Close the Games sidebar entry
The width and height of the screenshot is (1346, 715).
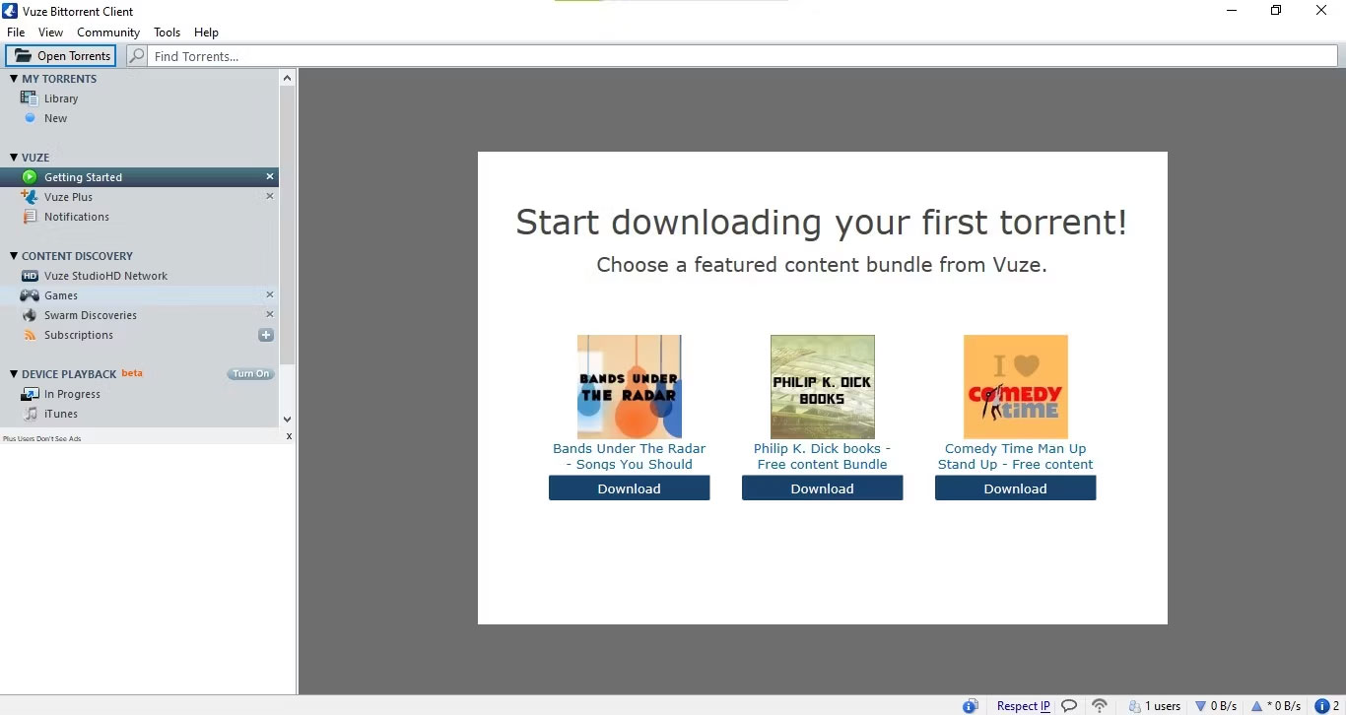tap(270, 294)
